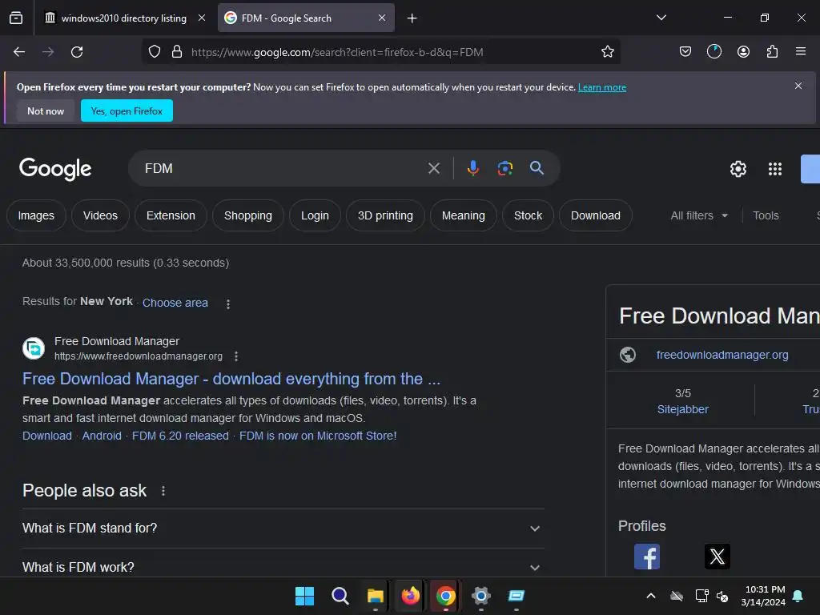Click Choose area link
Viewport: 820px width, 615px height.
(x=175, y=303)
